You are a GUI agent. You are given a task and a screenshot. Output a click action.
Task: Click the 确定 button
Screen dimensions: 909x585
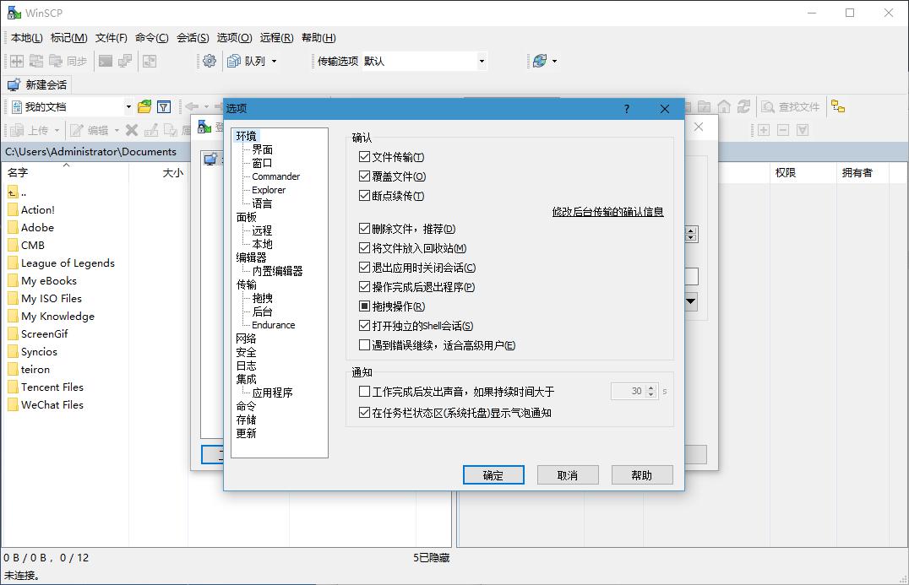[493, 475]
